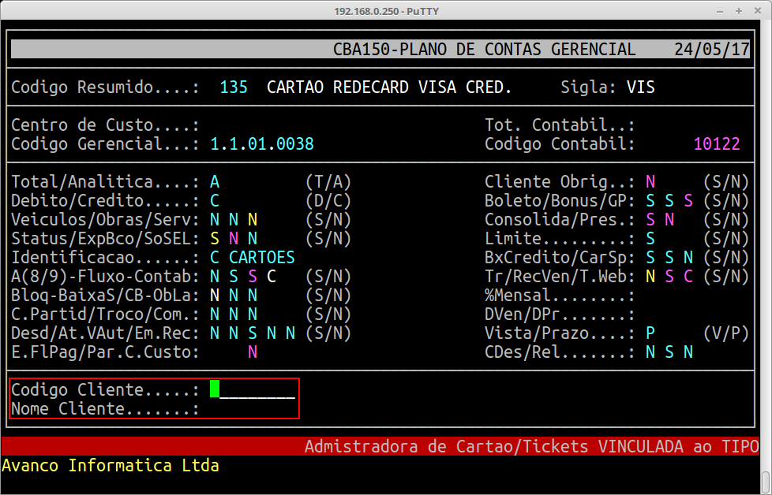
Task: Maximize the PuTTY window with plus button
Action: click(740, 11)
